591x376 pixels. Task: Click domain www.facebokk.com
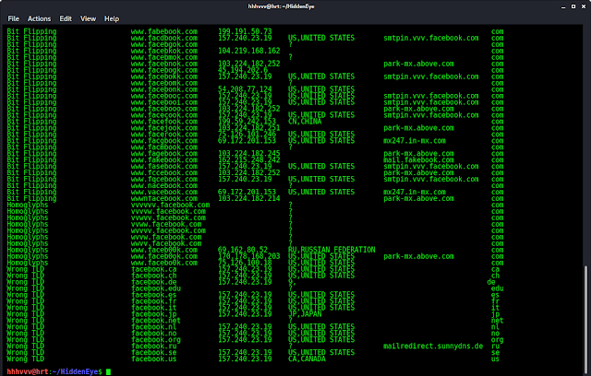[x=164, y=76]
